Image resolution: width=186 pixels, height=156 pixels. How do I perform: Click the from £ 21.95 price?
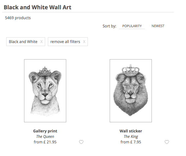pos(45,142)
